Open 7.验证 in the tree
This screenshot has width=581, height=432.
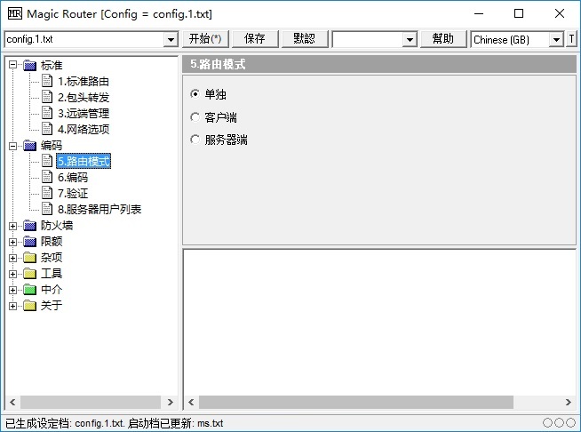[x=73, y=194]
